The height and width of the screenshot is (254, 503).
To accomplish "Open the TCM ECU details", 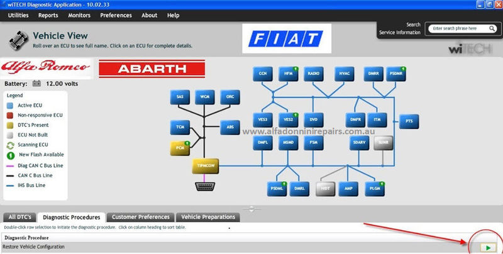I will click(x=180, y=128).
